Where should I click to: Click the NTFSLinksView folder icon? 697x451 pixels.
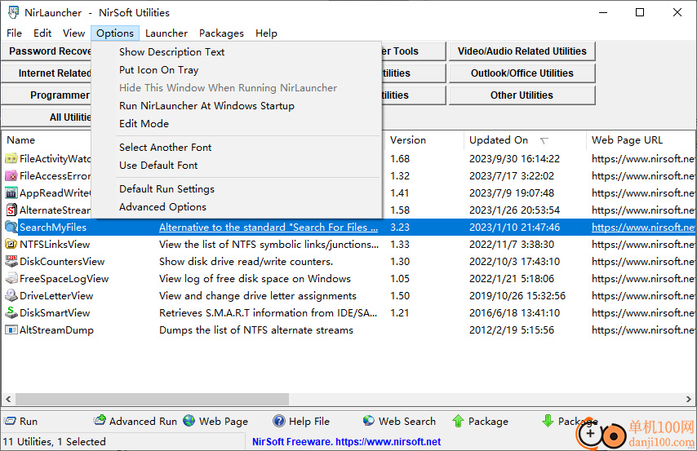point(11,245)
